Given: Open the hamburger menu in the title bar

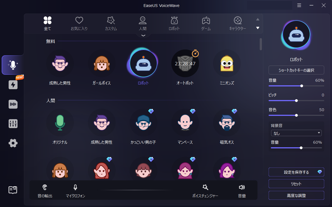Looking at the screenshot, I should [x=299, y=5].
